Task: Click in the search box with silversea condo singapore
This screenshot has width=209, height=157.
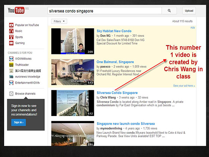Action: pyautogui.click(x=104, y=11)
